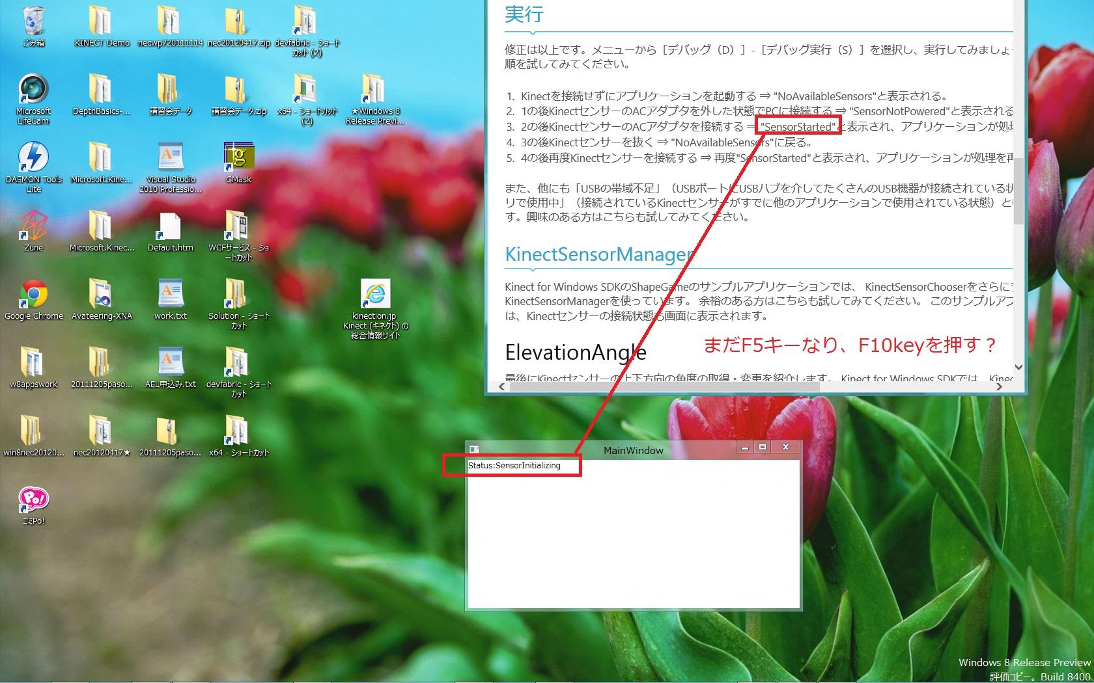Select the Visual Studio 2010 Professional icon
Screen dimensions: 1094x683
click(x=170, y=168)
